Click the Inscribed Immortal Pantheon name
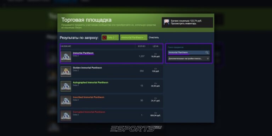272x136 pixels. click(x=89, y=97)
